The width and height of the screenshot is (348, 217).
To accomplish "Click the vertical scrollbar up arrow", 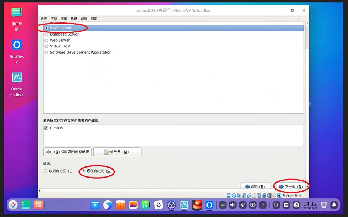I will [307, 24].
